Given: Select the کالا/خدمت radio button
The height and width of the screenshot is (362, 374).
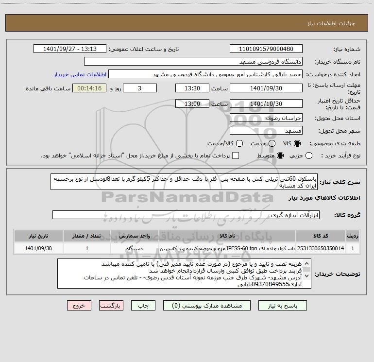Looking at the screenshot, I should (239, 143).
